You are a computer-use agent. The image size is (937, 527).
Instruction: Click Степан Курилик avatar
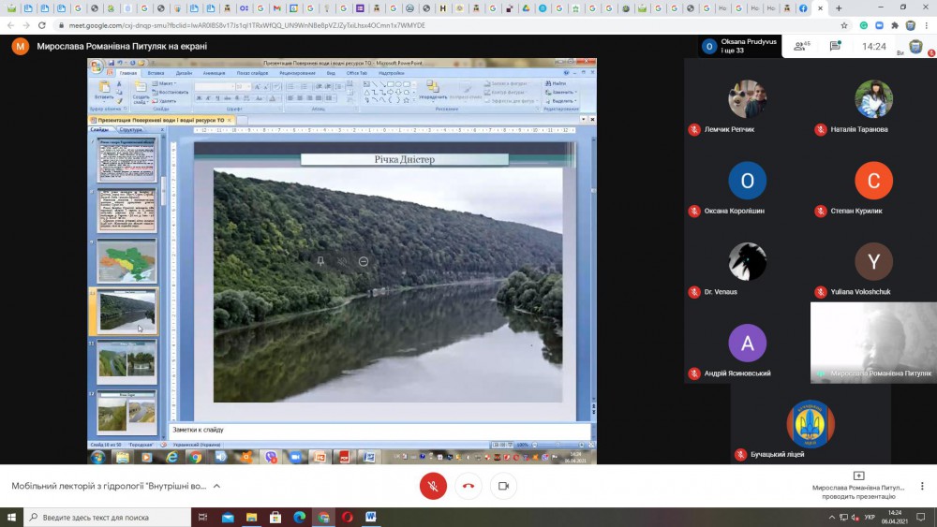coord(873,181)
